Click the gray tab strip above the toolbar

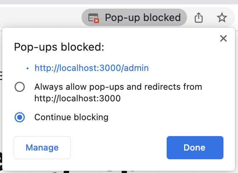[119, 2]
